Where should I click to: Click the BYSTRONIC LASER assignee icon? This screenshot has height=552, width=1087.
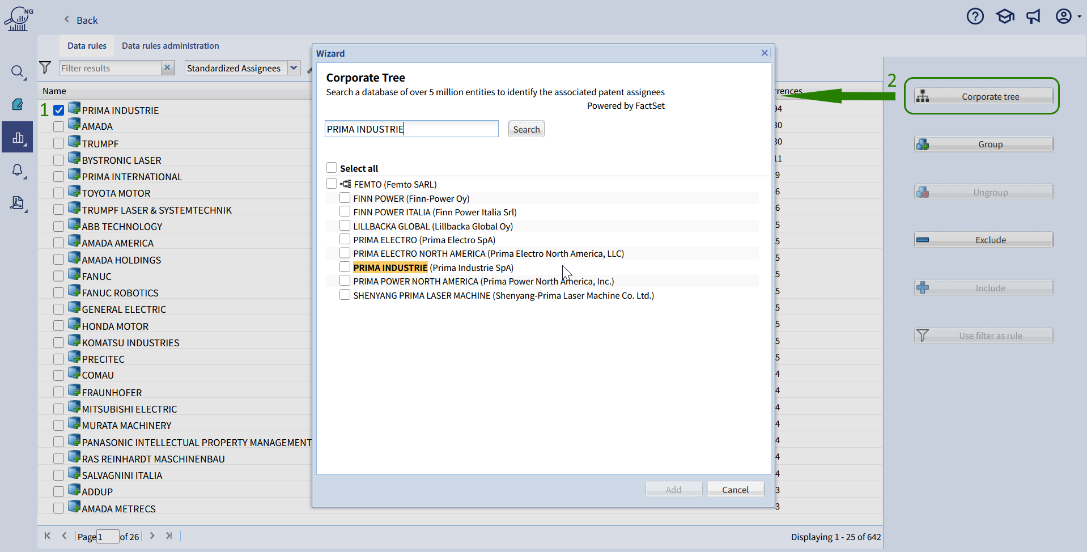[74, 158]
